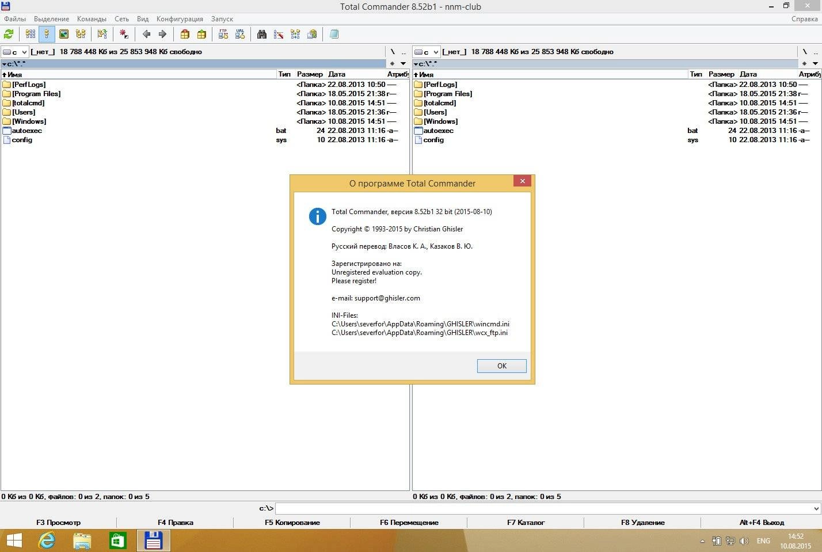
Task: Sort right panel by Дата column header
Action: click(768, 74)
